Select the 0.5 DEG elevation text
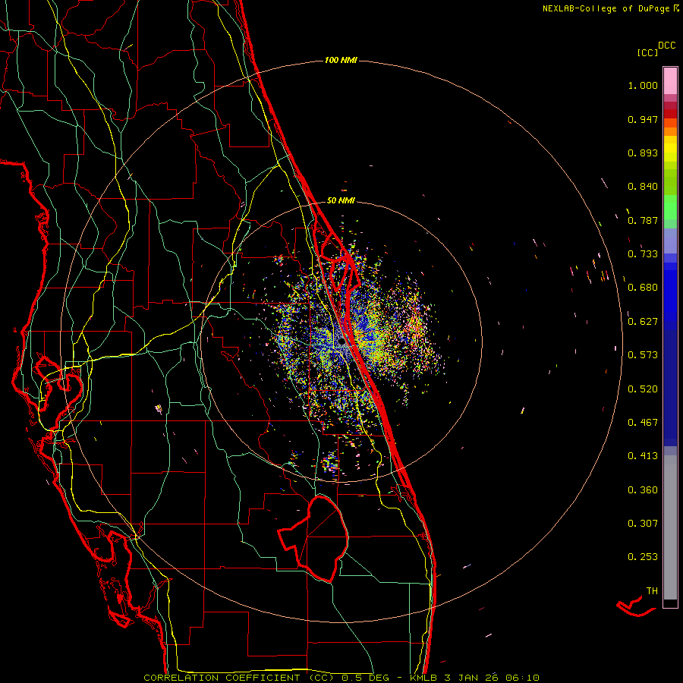The image size is (683, 683). [x=367, y=678]
